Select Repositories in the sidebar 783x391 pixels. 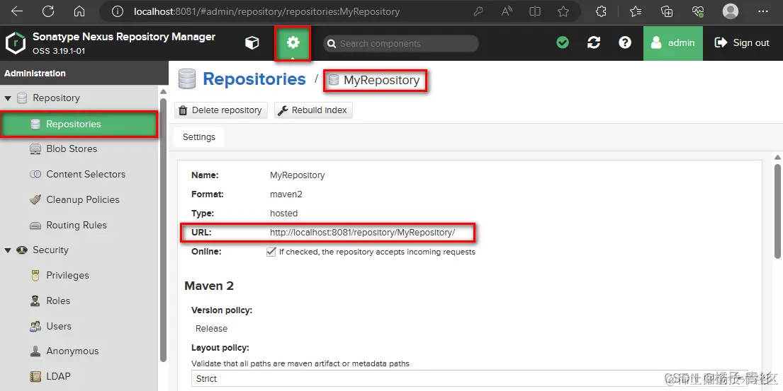coord(79,124)
